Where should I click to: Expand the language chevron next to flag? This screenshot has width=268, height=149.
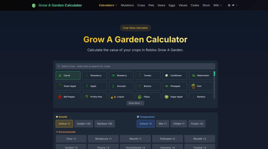click(x=237, y=5)
